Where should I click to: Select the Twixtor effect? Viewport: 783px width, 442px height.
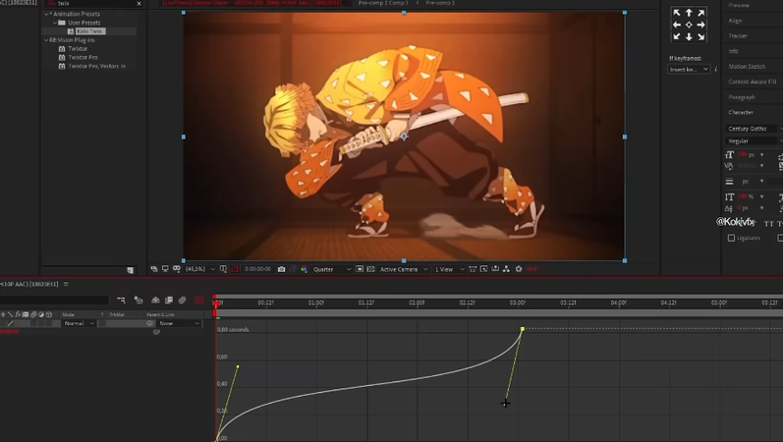[78, 49]
